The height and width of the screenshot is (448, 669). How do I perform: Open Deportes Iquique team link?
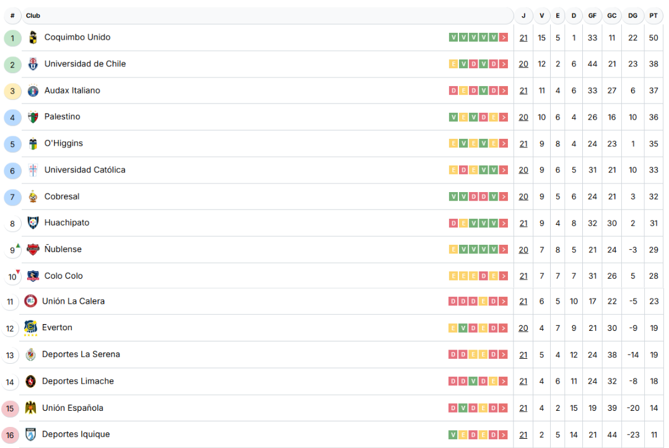(76, 434)
